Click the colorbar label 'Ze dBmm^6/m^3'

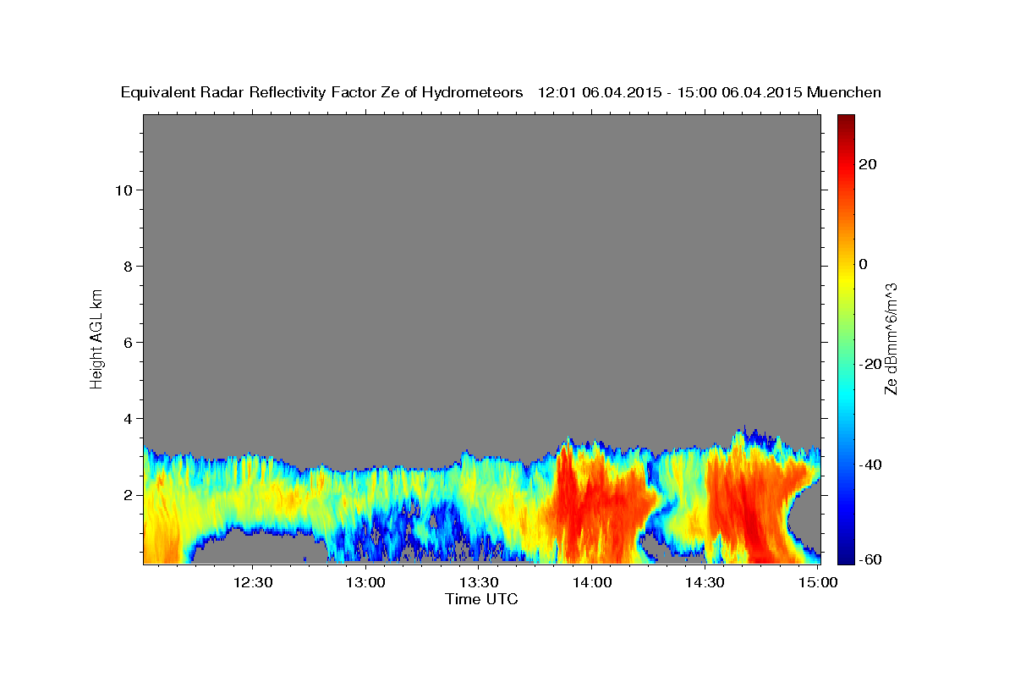[890, 338]
